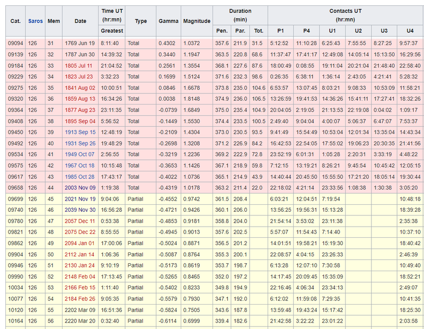Select Partial type in member 45 row
The height and width of the screenshot is (329, 424).
pos(140,199)
